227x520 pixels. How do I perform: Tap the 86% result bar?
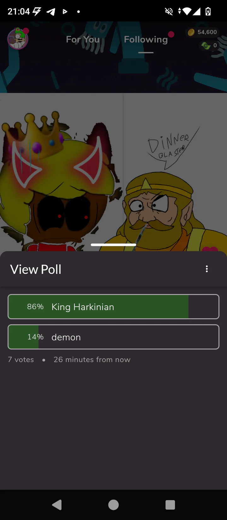(98, 307)
